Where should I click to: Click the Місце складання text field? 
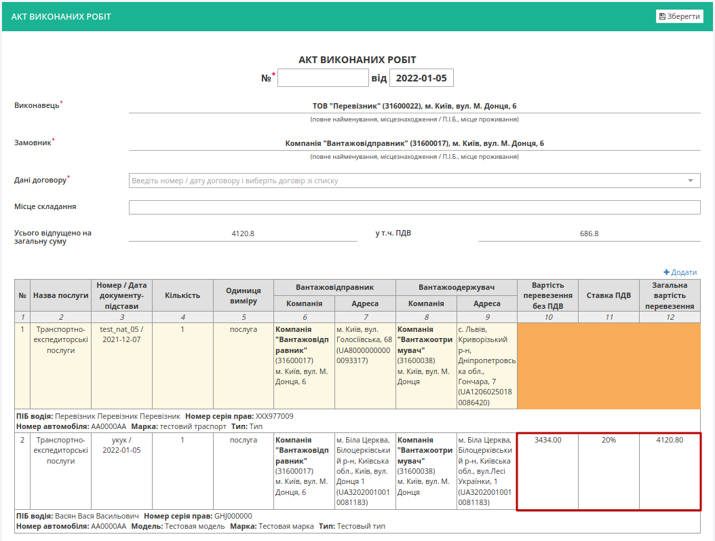pyautogui.click(x=414, y=207)
